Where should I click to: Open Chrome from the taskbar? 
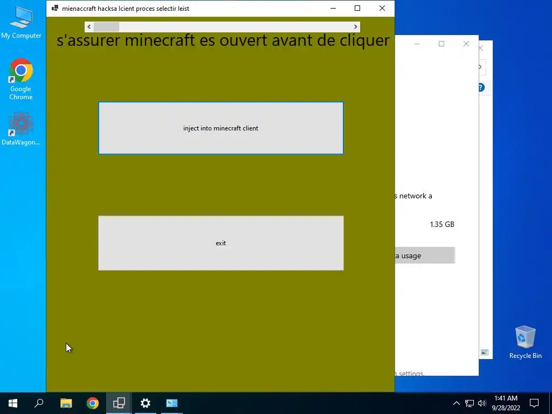pyautogui.click(x=93, y=403)
